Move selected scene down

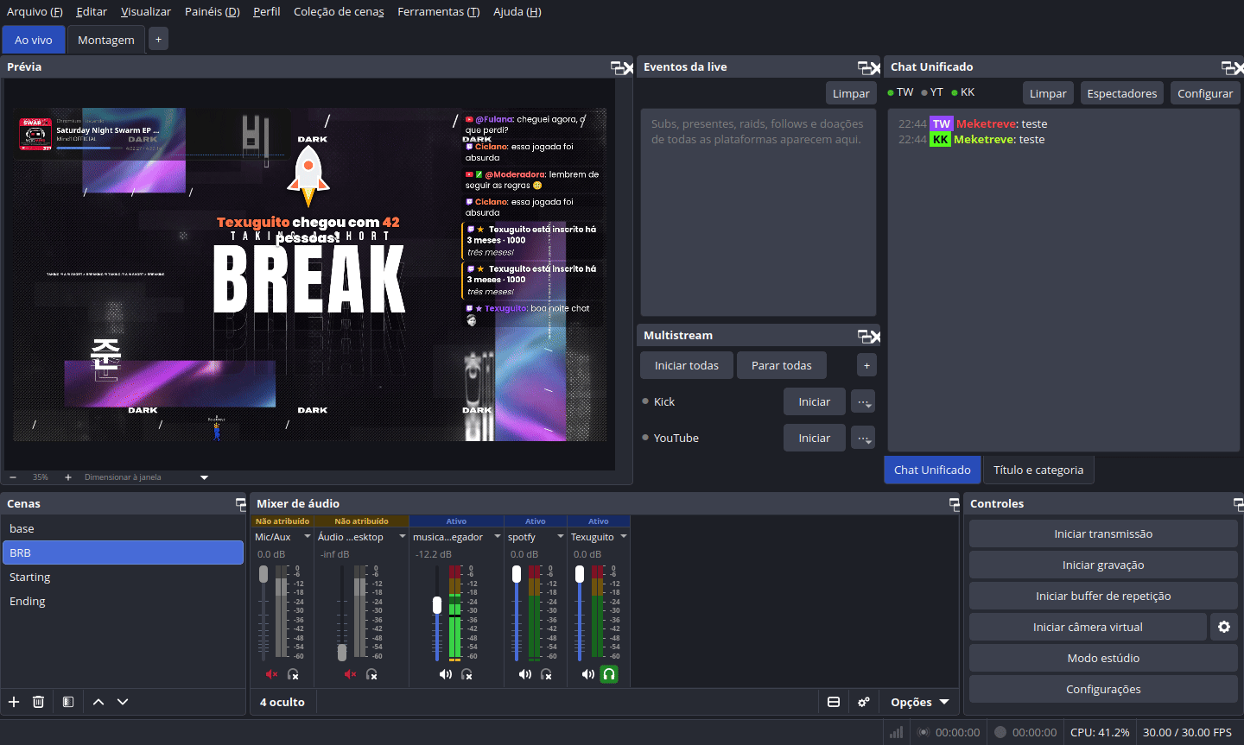123,702
